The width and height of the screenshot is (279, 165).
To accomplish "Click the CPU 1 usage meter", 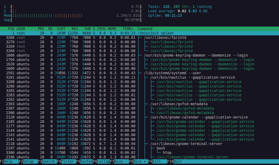I will click(x=72, y=7).
